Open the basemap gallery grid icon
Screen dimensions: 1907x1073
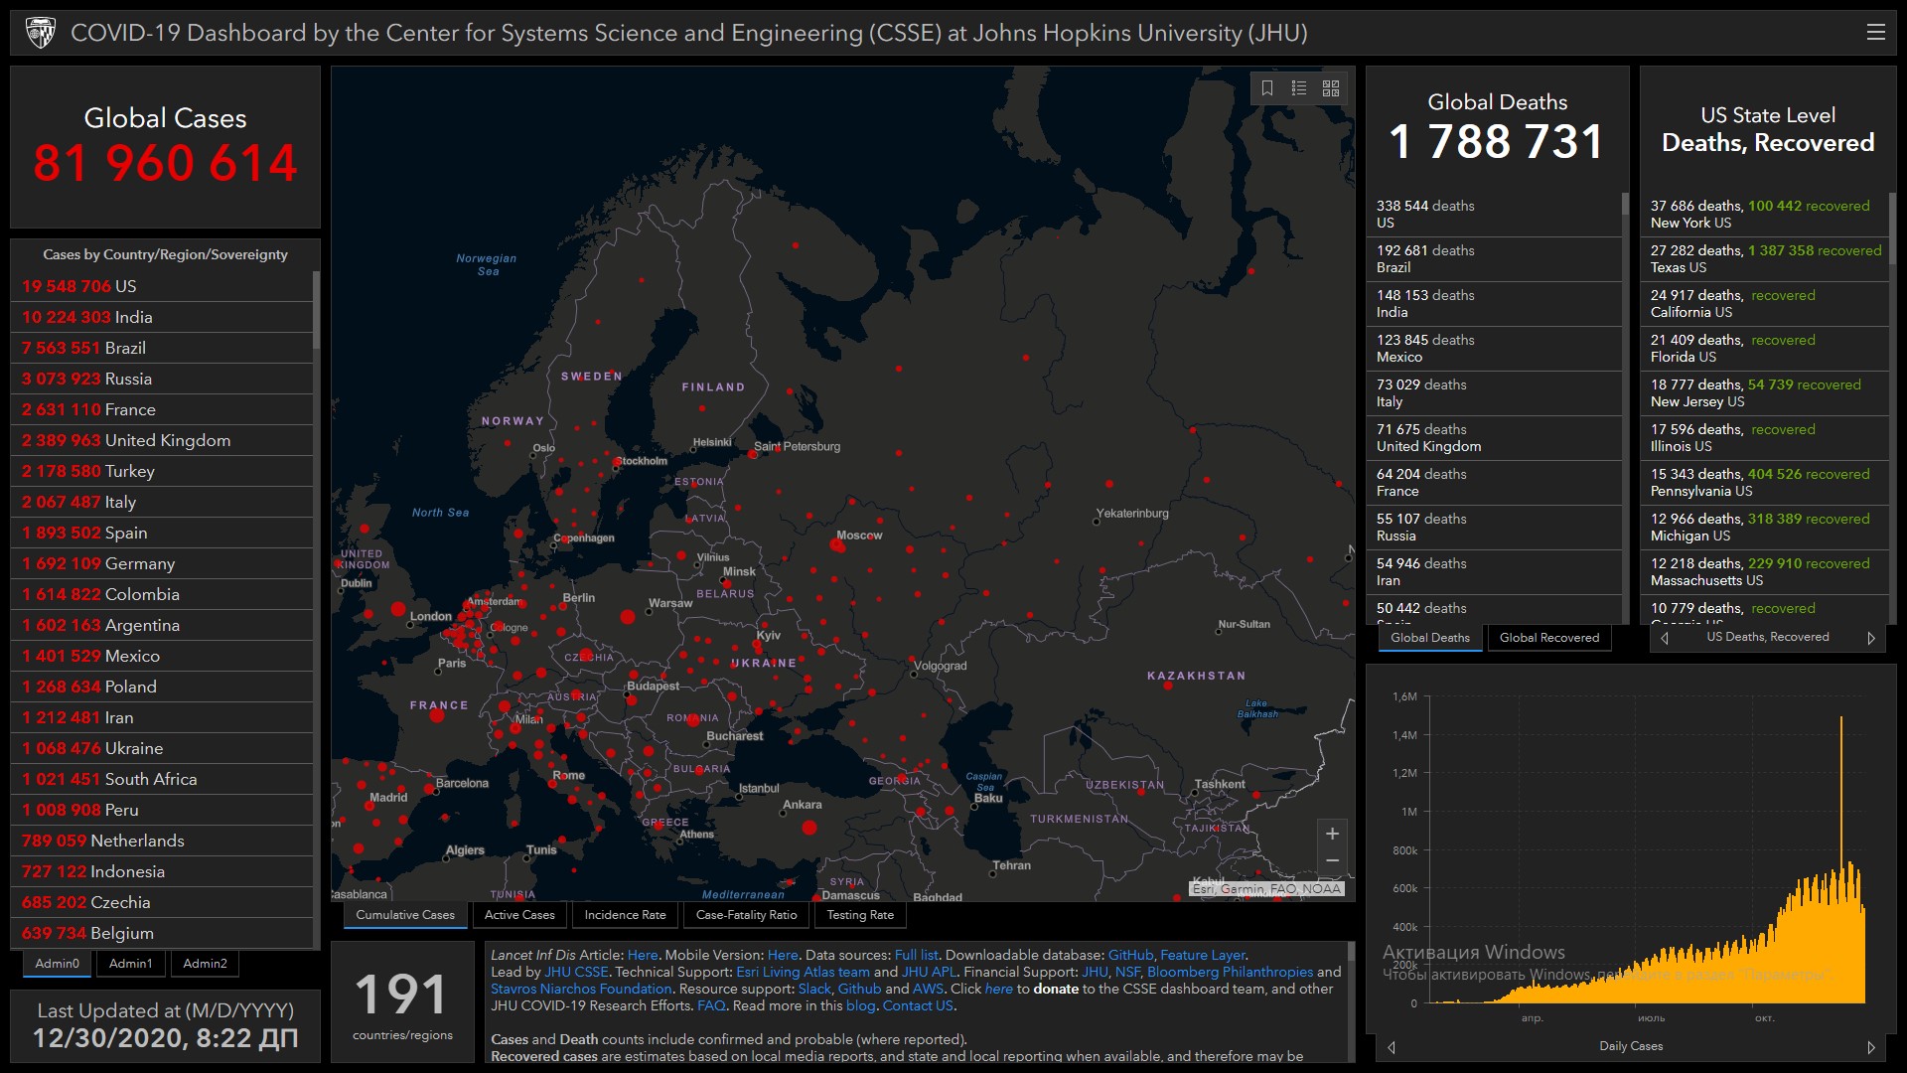1331,88
